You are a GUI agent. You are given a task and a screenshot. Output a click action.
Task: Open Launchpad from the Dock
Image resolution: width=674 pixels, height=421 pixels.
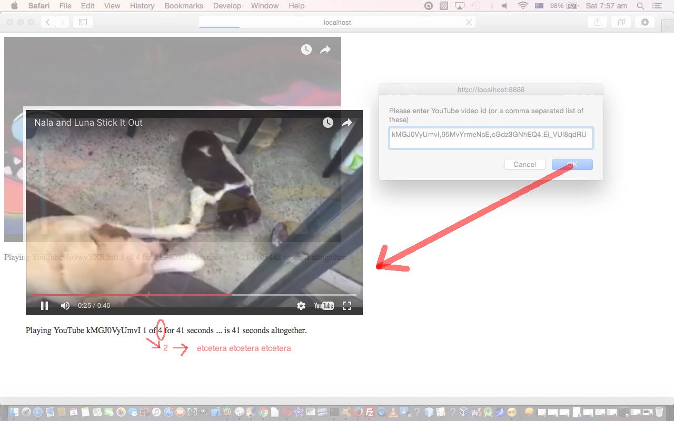pyautogui.click(x=26, y=412)
